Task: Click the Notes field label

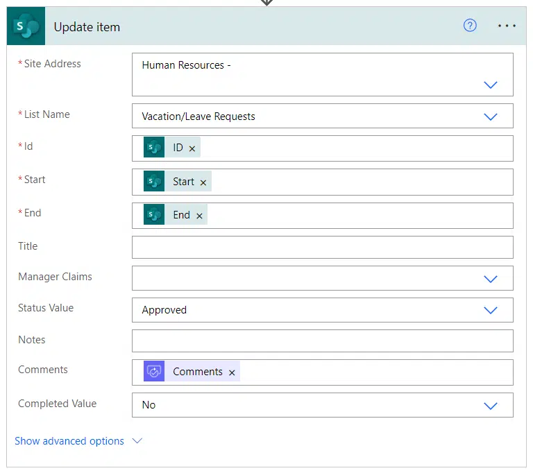Action: click(32, 339)
